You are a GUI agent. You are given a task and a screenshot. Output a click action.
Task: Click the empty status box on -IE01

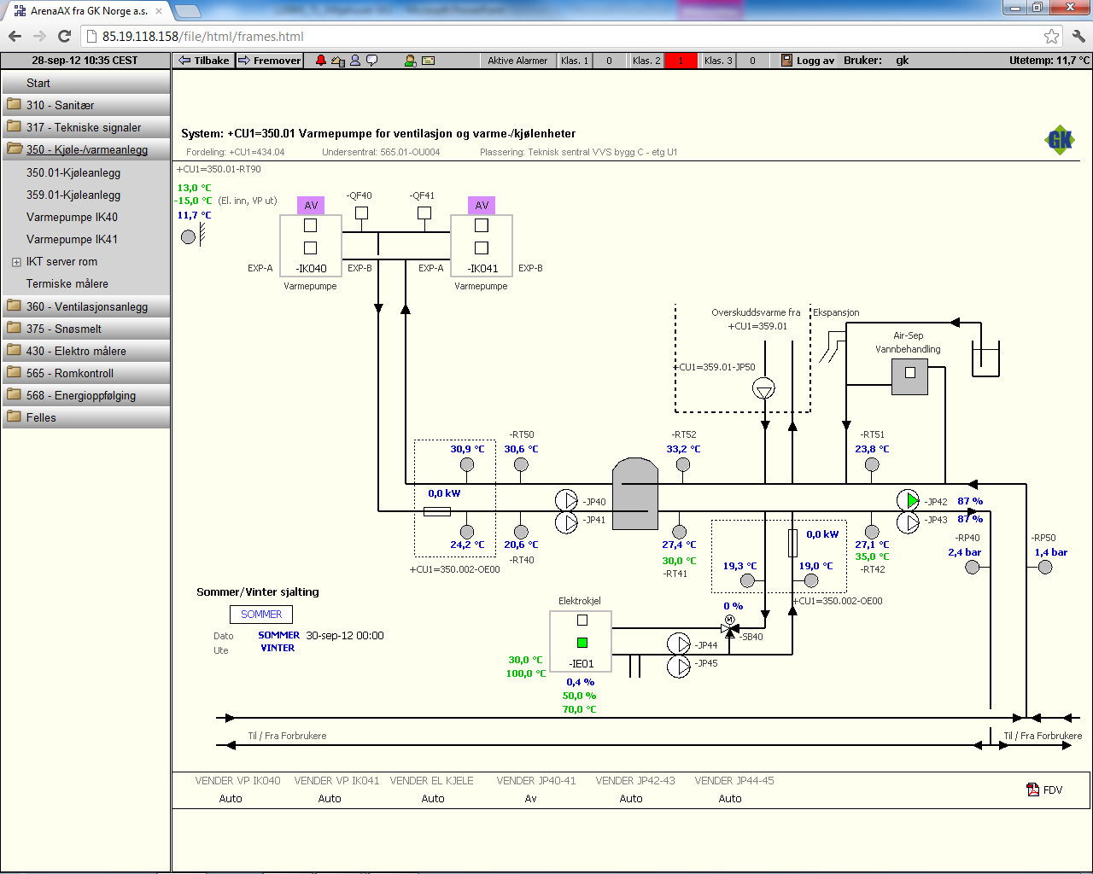(582, 621)
